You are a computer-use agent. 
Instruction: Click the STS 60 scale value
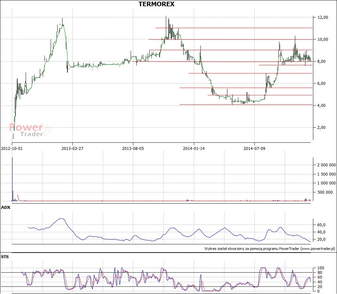(320, 278)
